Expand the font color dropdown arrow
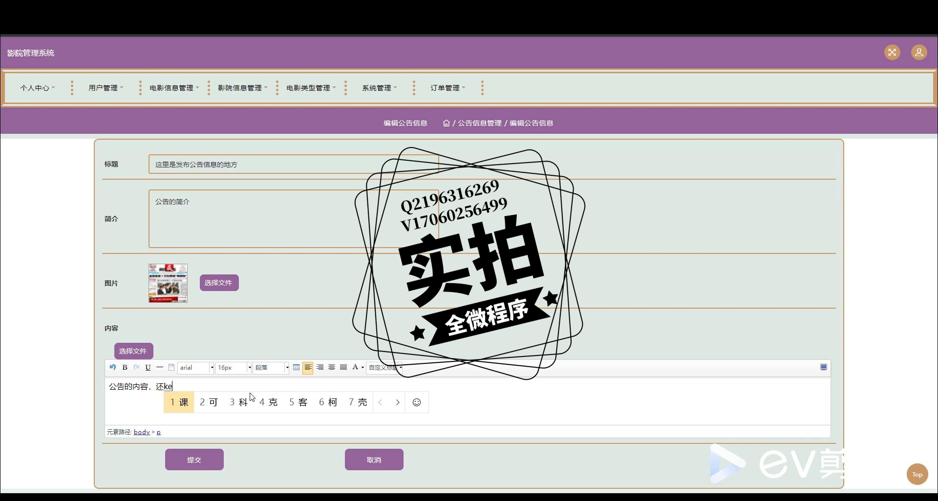 coord(362,368)
